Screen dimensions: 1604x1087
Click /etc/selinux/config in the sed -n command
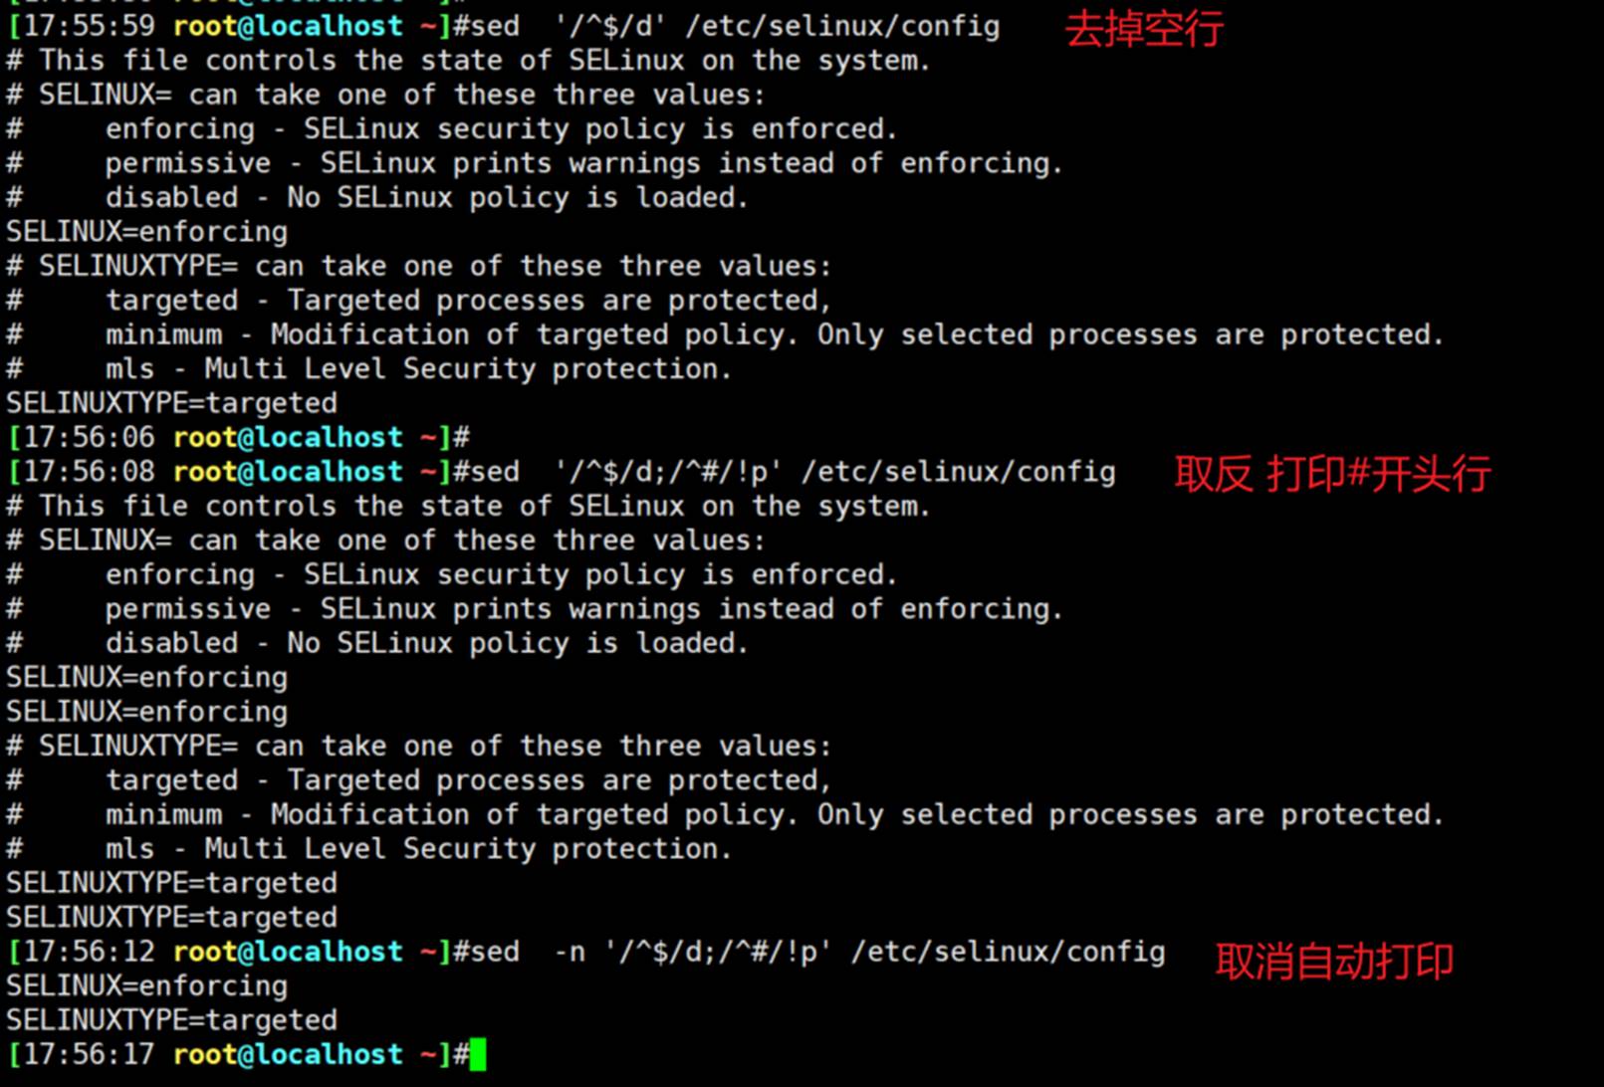point(1008,952)
